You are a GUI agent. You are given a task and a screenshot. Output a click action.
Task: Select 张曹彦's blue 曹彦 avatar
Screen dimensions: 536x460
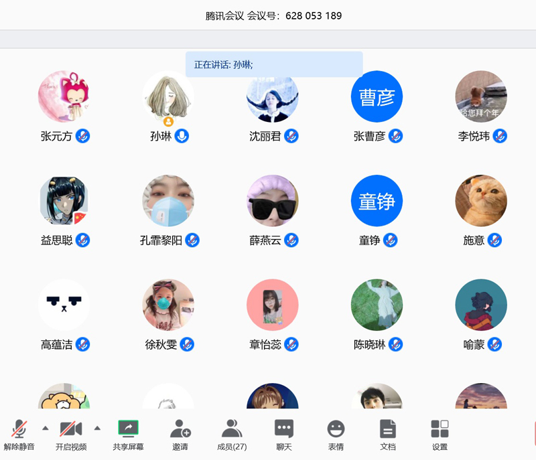377,96
